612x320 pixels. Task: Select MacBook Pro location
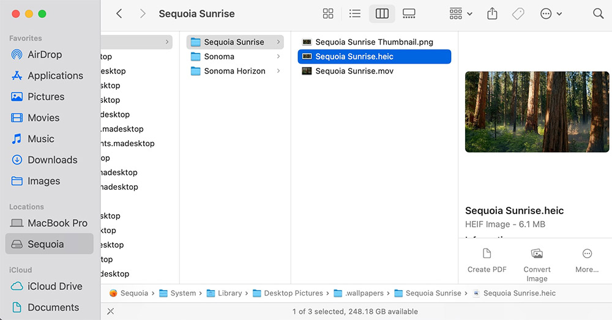click(x=50, y=223)
